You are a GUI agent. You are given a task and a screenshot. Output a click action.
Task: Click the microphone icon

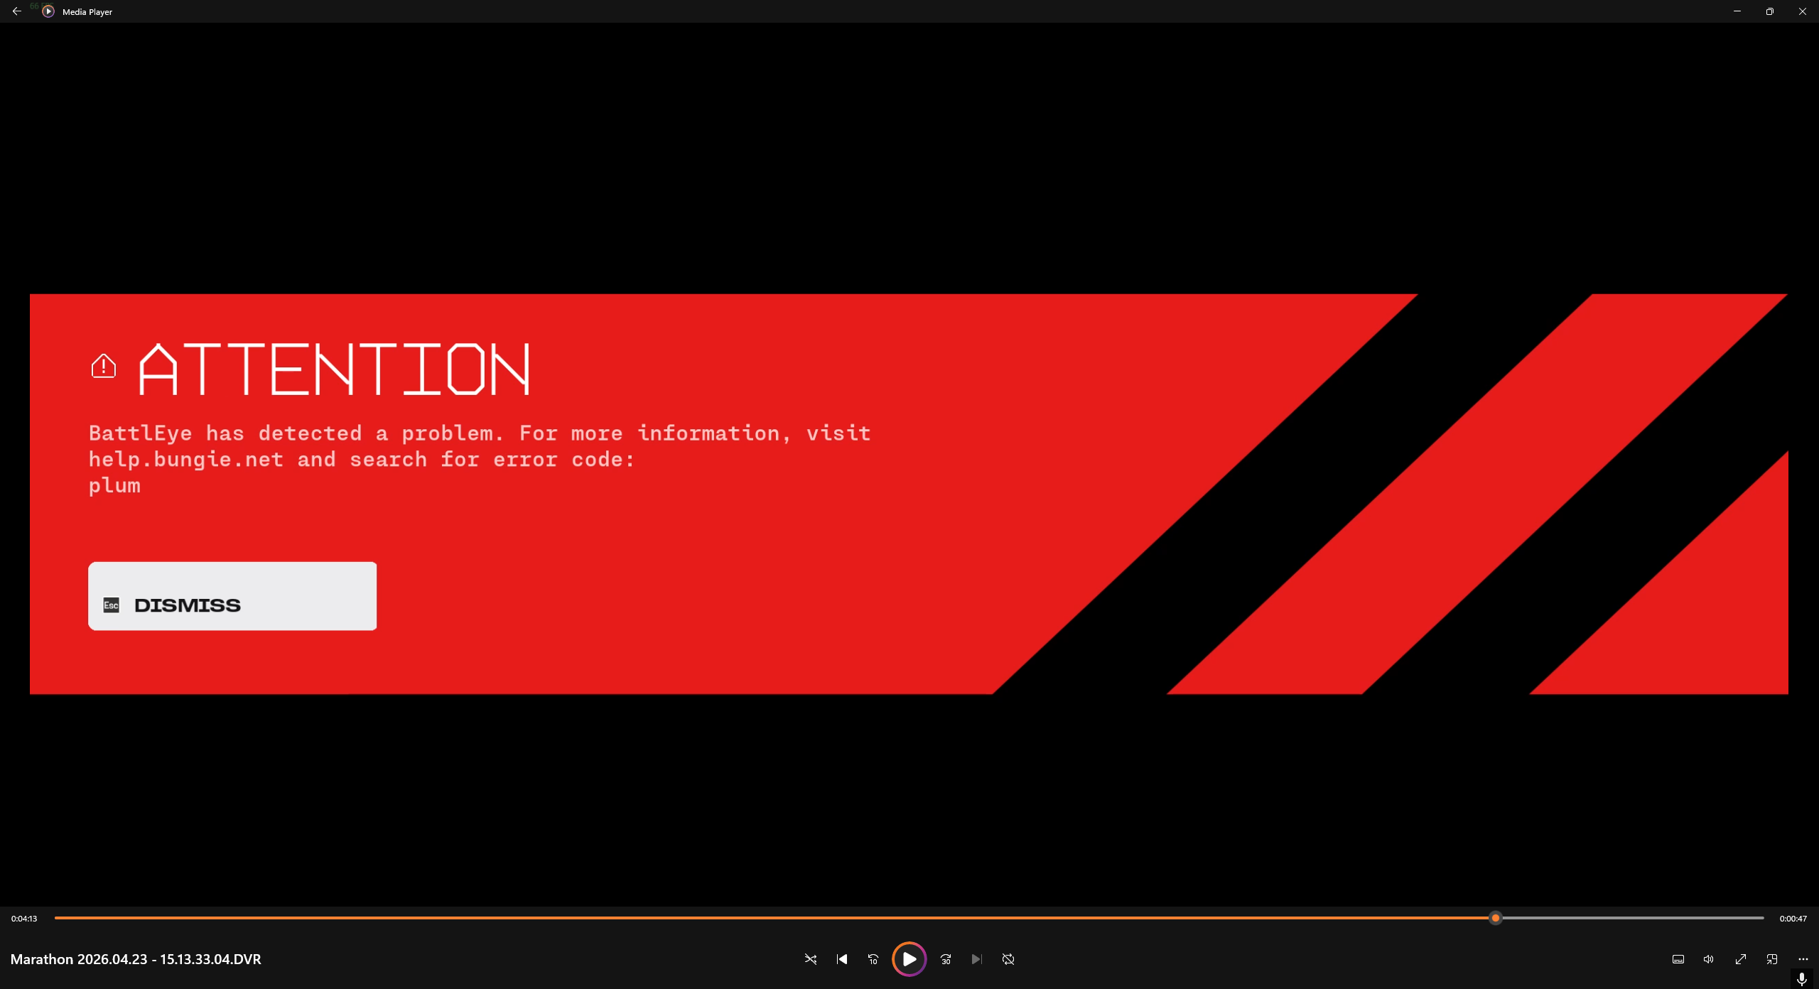[1802, 979]
